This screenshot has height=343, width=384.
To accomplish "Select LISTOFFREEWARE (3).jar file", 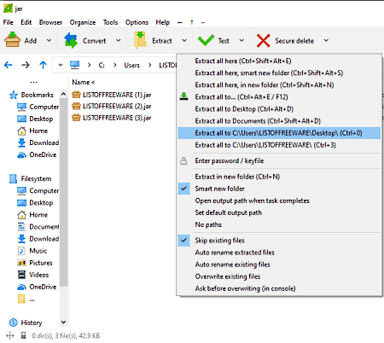I will 112,118.
